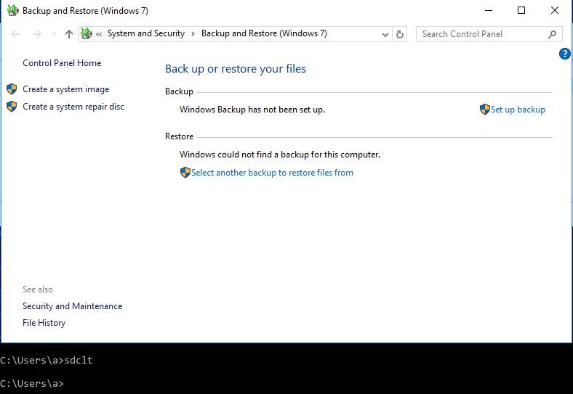This screenshot has height=394, width=573.
Task: Click the last C:\Users\a> prompt in Command Prompt
Action: tap(32, 384)
